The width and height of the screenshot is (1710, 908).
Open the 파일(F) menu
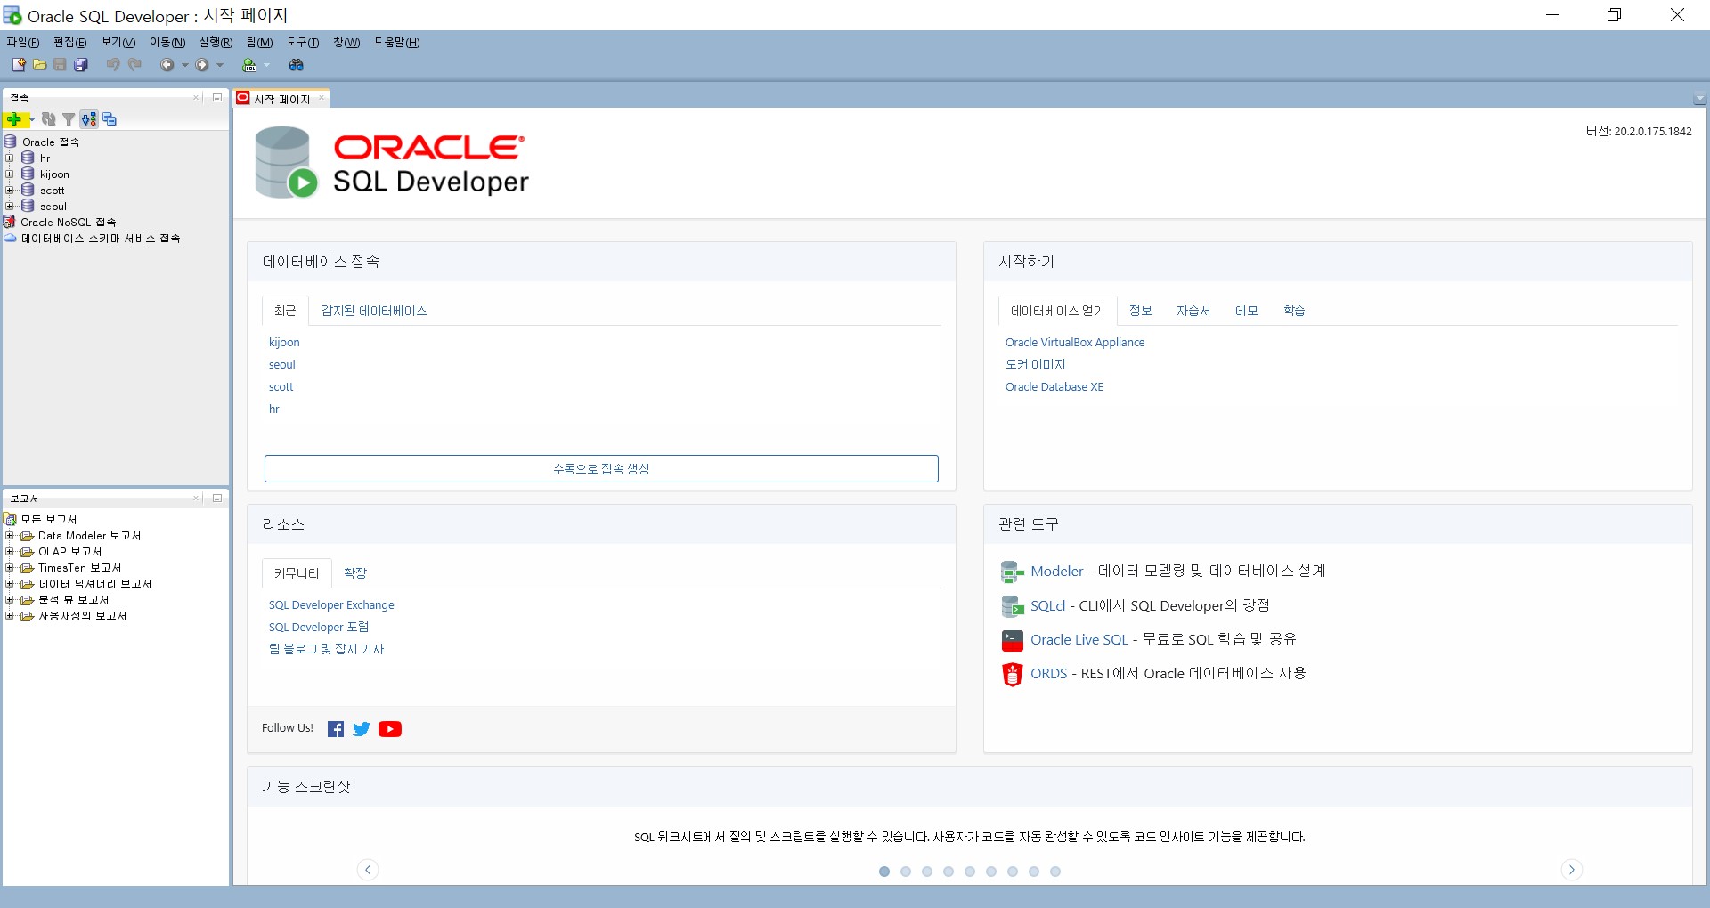(23, 43)
